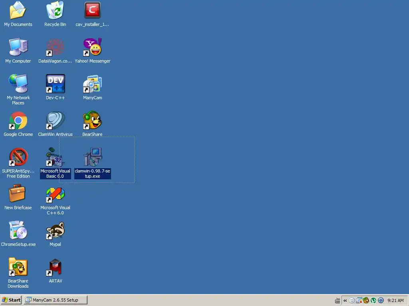409x306 pixels.
Task: Click the blue compass tray icon
Action: tap(381, 300)
